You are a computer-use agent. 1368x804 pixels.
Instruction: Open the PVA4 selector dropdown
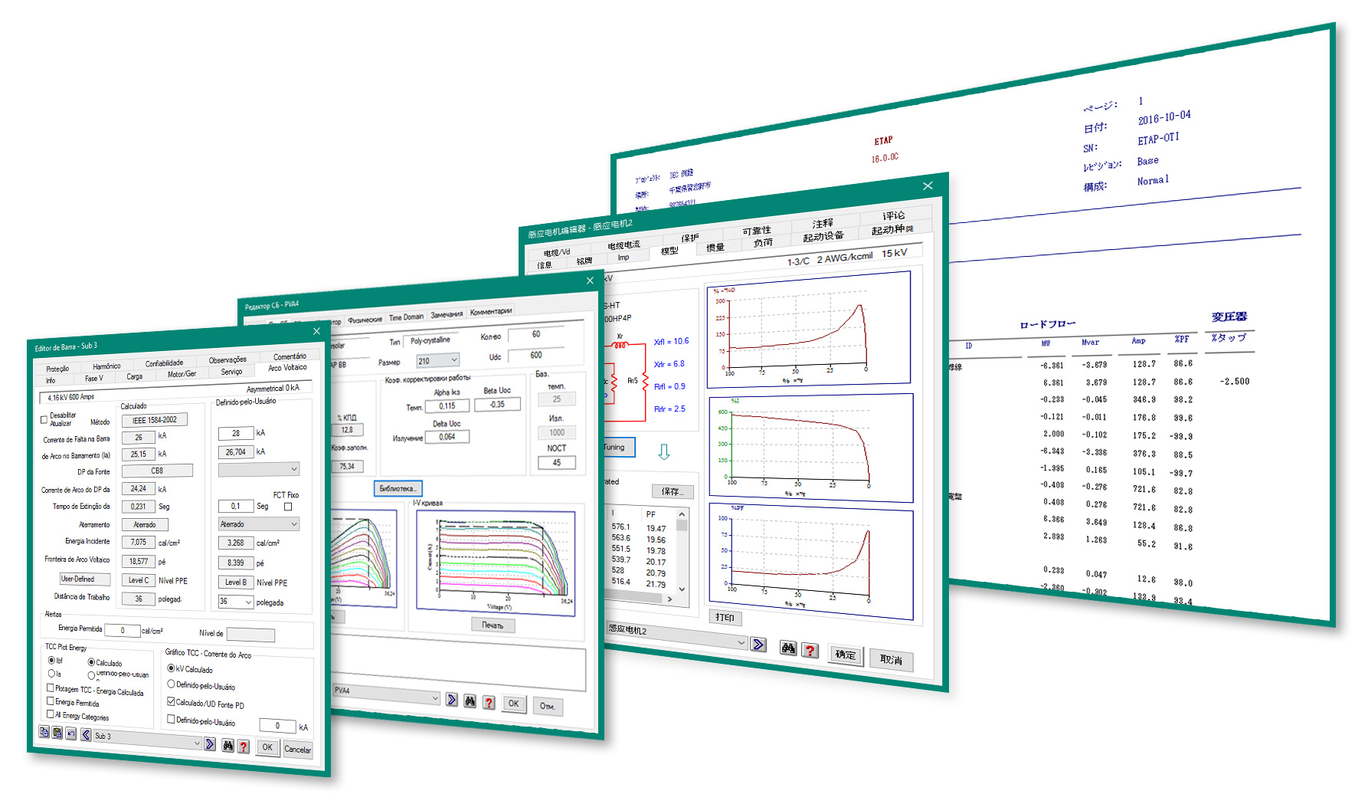point(435,698)
